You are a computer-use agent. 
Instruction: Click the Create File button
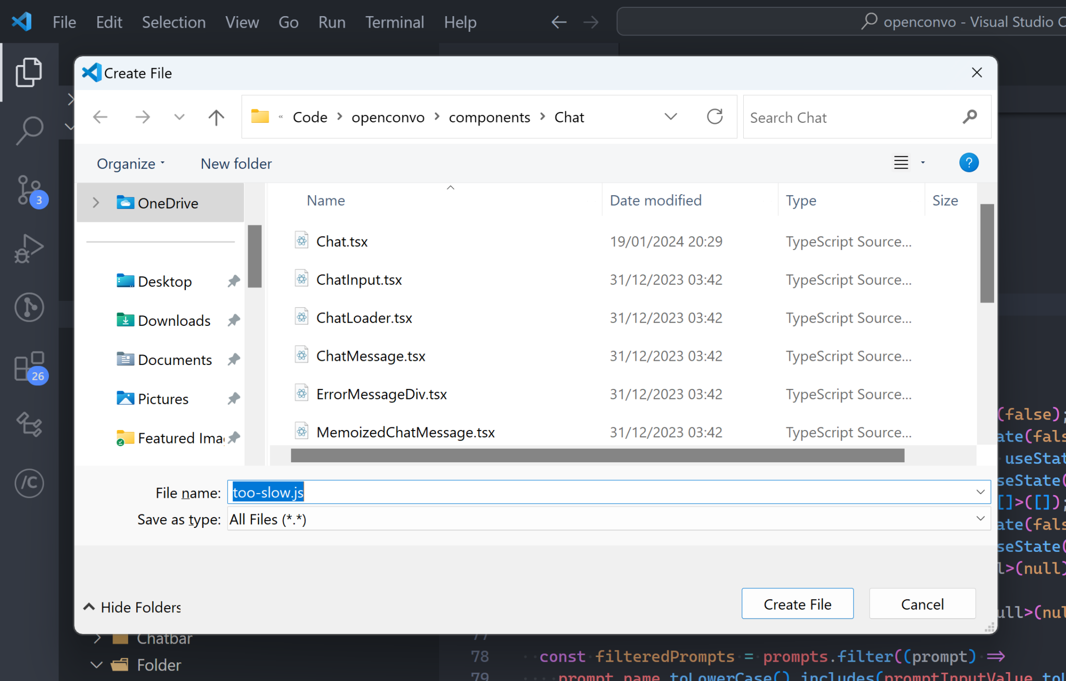tap(797, 604)
